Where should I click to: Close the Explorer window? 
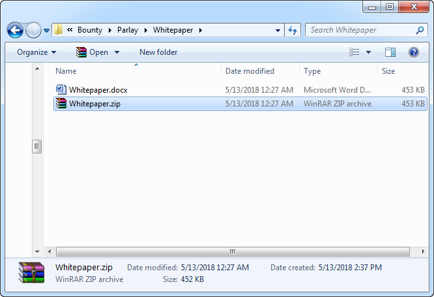(414, 7)
